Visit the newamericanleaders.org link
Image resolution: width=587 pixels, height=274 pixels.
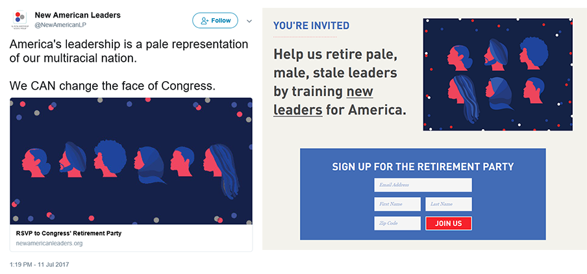tap(49, 243)
